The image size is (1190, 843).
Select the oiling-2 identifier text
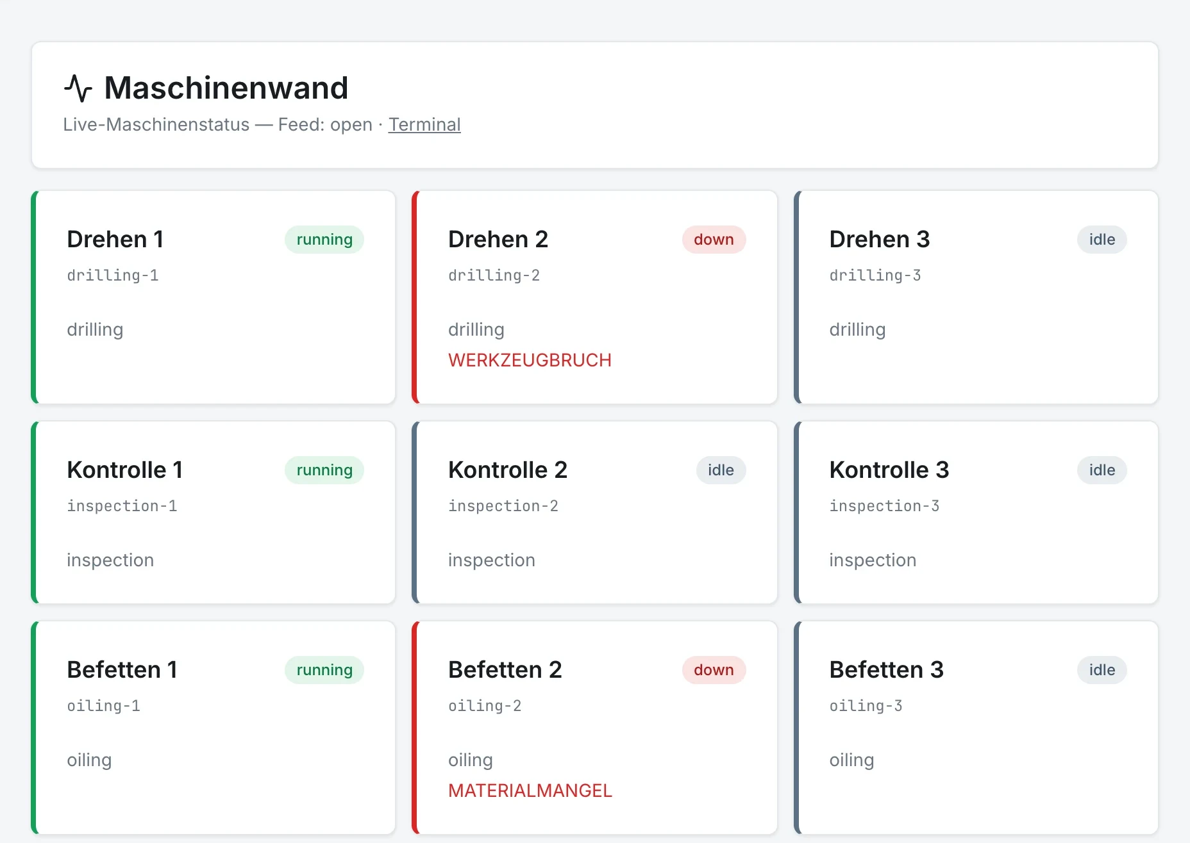click(485, 706)
